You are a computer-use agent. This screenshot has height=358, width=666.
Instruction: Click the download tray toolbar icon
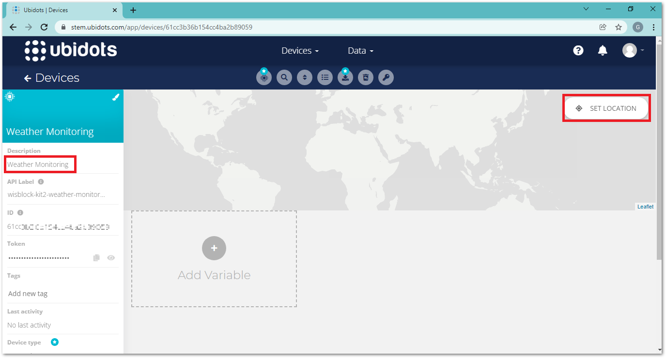point(345,77)
